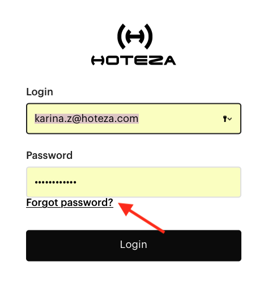Focus the Password input field

coord(134,182)
